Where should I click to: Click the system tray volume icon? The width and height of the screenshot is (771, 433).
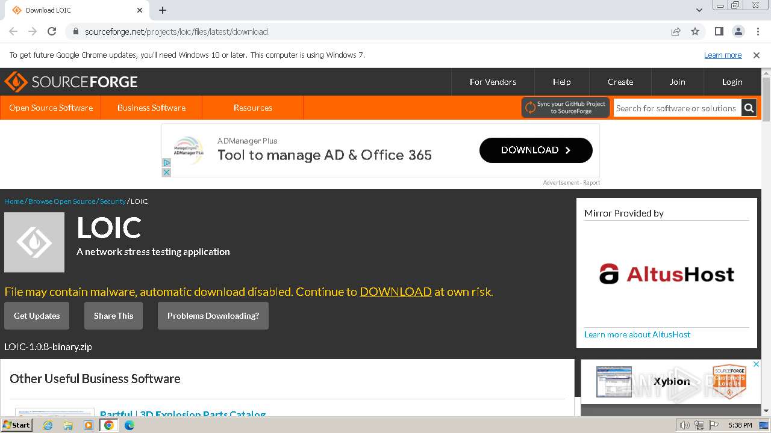[685, 425]
